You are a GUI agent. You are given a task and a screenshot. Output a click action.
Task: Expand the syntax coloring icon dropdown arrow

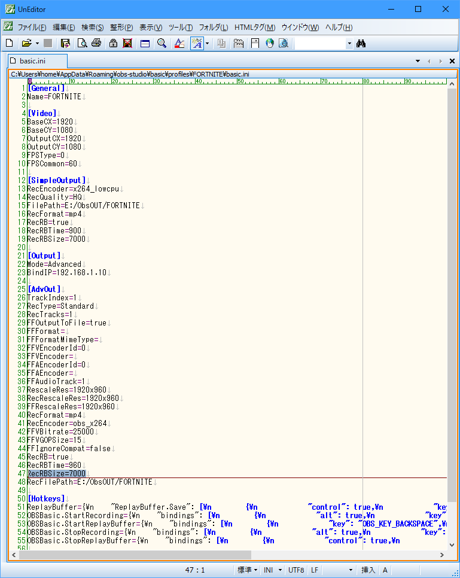pos(207,44)
